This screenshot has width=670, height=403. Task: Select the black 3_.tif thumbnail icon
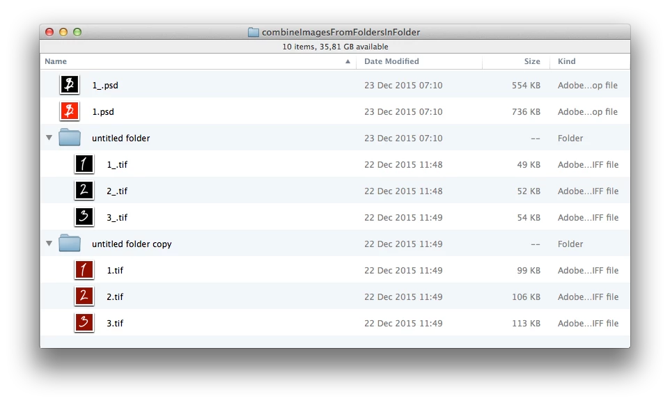(84, 217)
